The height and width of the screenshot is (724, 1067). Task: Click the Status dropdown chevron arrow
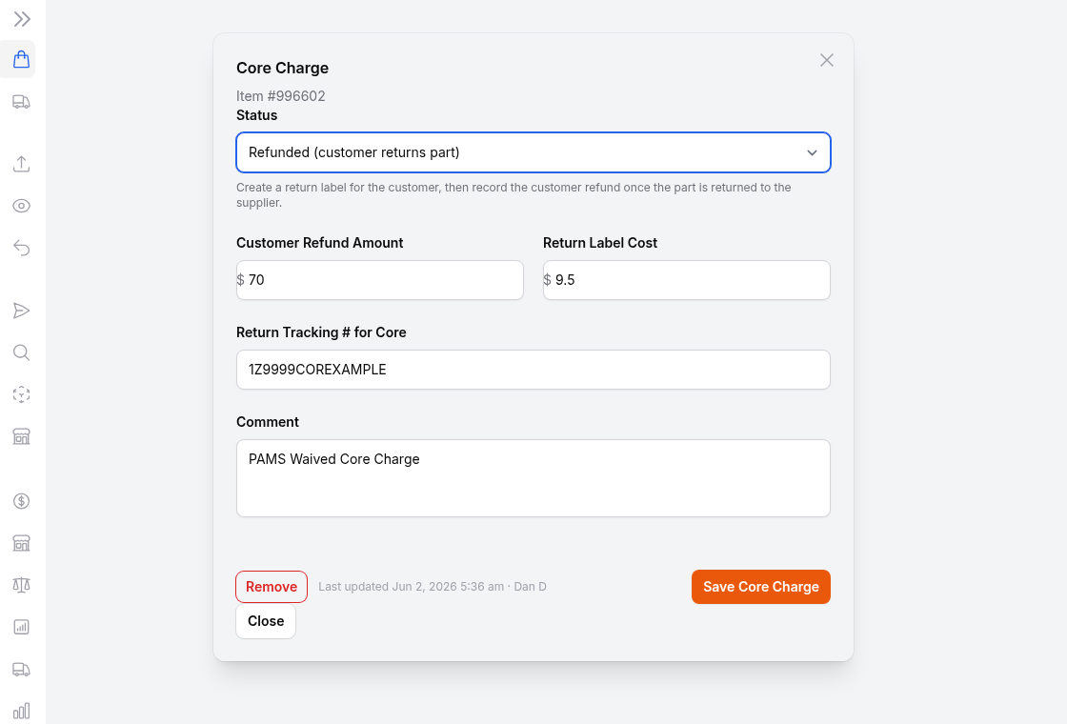[812, 152]
